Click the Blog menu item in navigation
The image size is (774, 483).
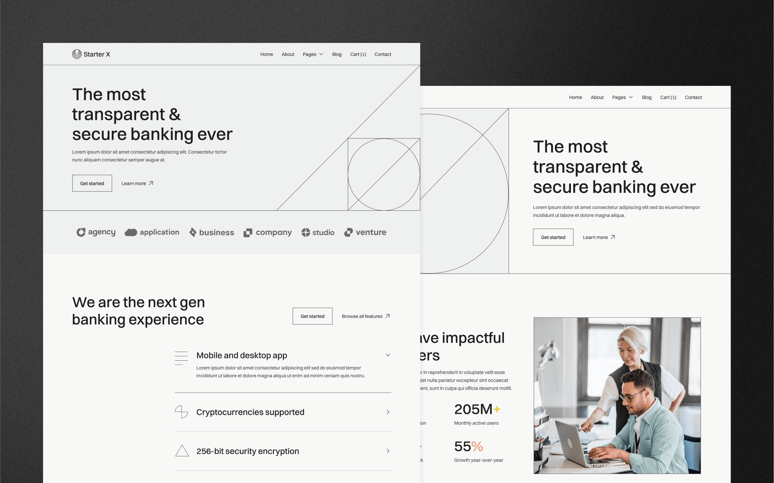pos(336,54)
